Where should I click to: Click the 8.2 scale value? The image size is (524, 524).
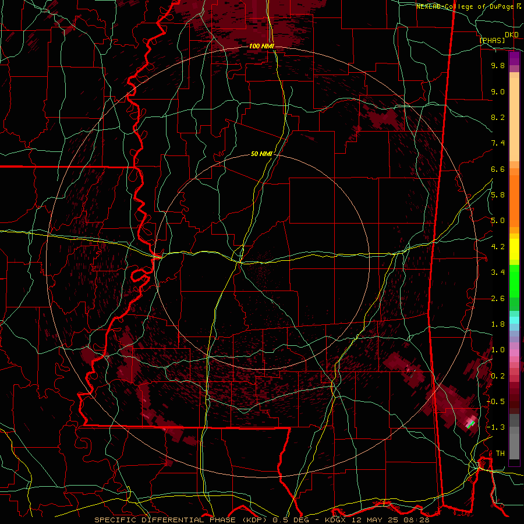(x=498, y=117)
